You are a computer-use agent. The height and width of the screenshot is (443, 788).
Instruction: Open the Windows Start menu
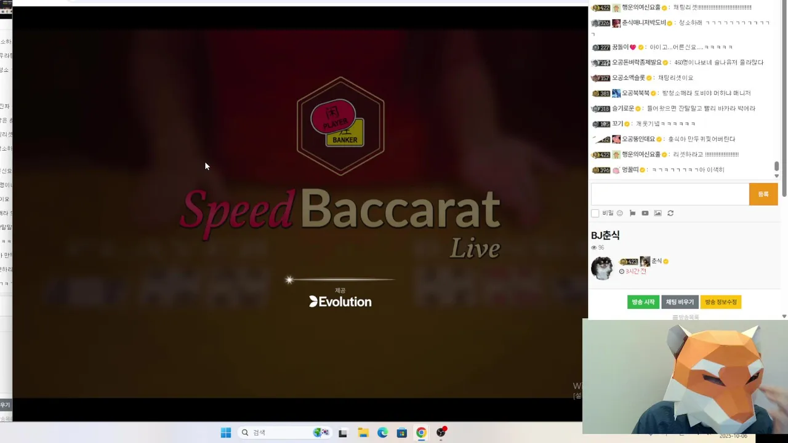click(x=226, y=433)
